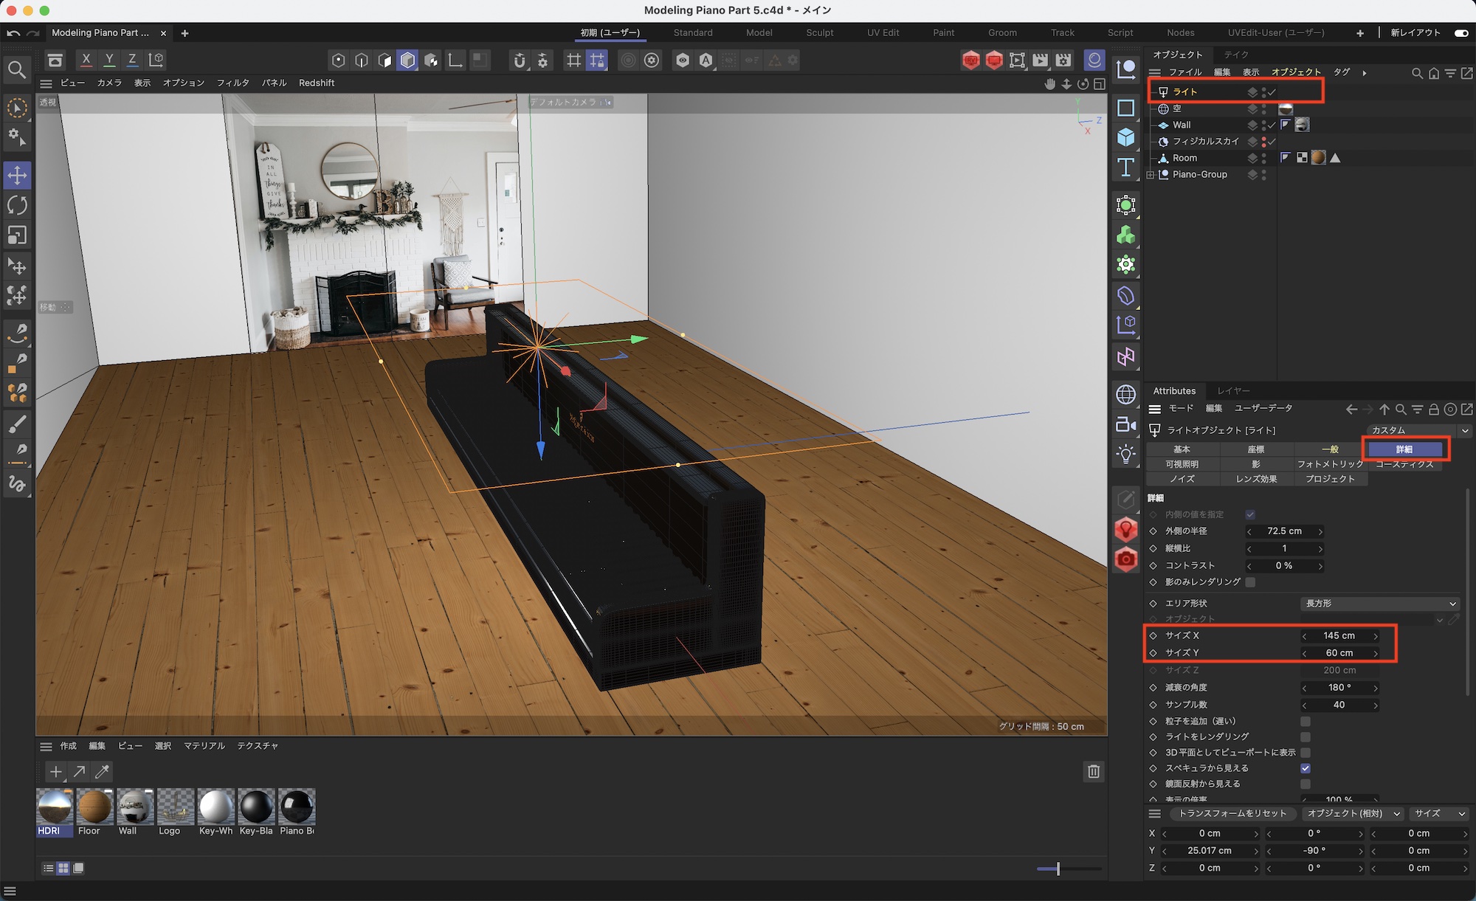This screenshot has width=1476, height=901.
Task: Toggle the X axis lock icon
Action: (86, 60)
